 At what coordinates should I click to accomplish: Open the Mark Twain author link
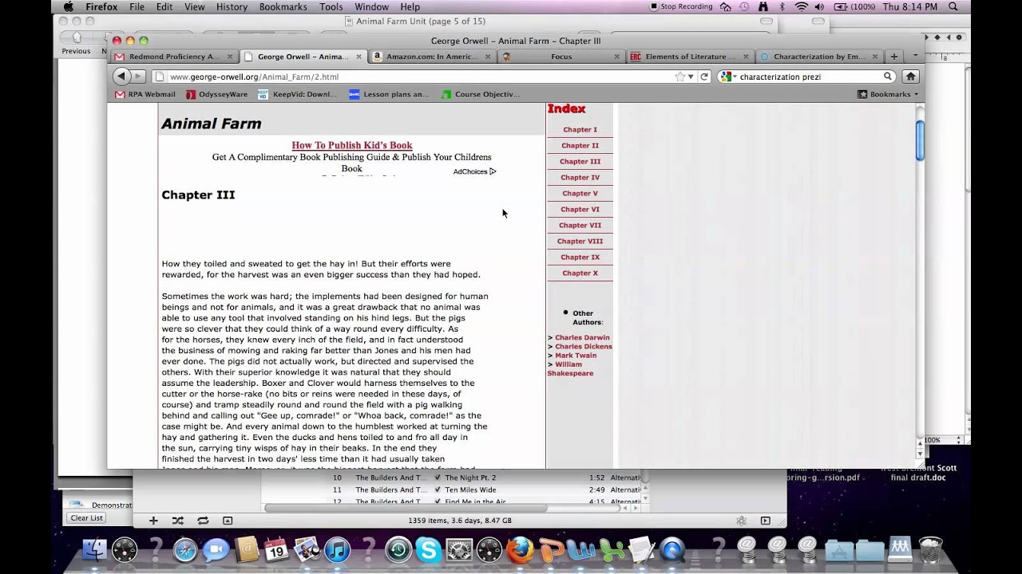576,355
